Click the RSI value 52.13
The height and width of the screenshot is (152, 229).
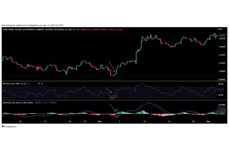pyautogui.click(x=29, y=84)
